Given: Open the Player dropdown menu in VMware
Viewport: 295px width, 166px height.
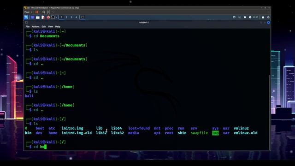Looking at the screenshot, I should (28, 12).
